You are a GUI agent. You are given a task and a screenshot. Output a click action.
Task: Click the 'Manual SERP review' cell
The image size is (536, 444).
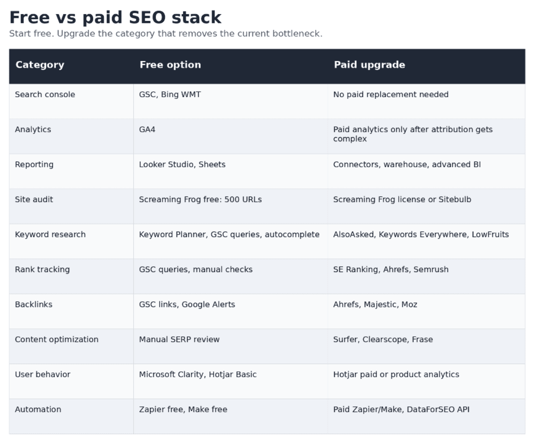point(231,347)
